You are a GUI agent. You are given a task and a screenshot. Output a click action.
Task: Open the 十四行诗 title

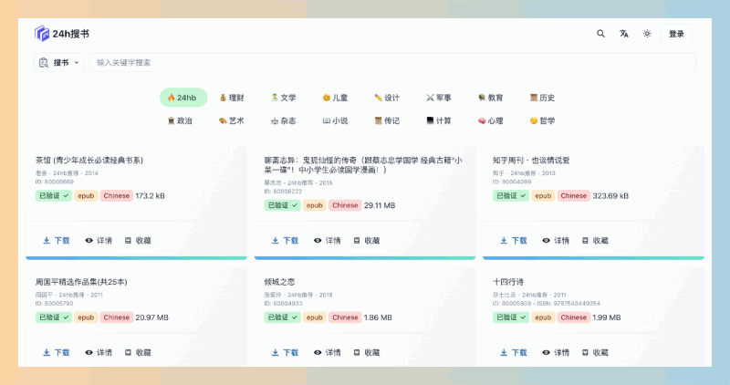coord(508,282)
